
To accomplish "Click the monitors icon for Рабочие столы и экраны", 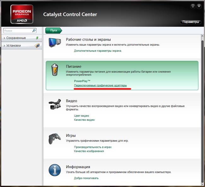I will point(55,43).
